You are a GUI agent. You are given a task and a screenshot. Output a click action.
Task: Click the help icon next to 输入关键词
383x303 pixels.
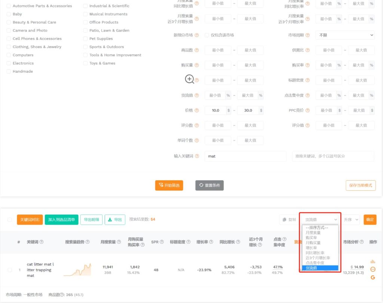(197, 156)
